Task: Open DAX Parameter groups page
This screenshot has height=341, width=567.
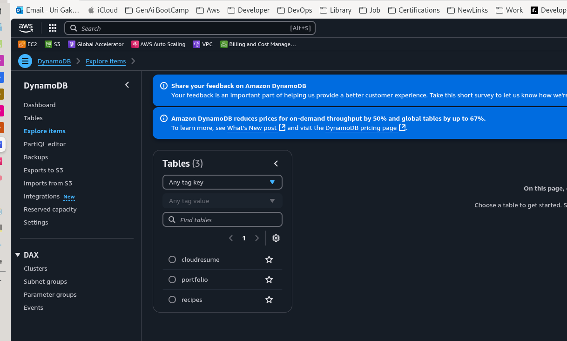Action: pos(50,294)
